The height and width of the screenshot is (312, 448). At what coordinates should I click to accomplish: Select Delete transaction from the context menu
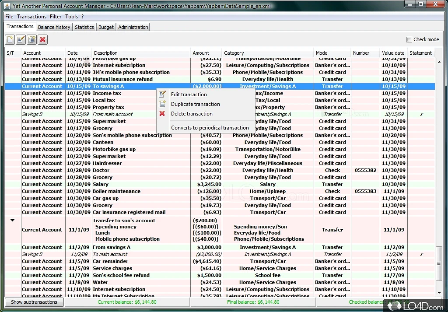point(192,114)
